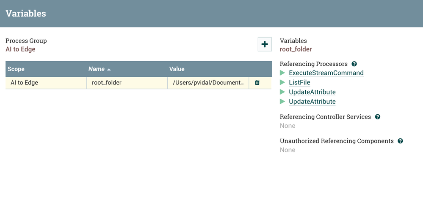Sort table by the Name column header

[x=96, y=69]
